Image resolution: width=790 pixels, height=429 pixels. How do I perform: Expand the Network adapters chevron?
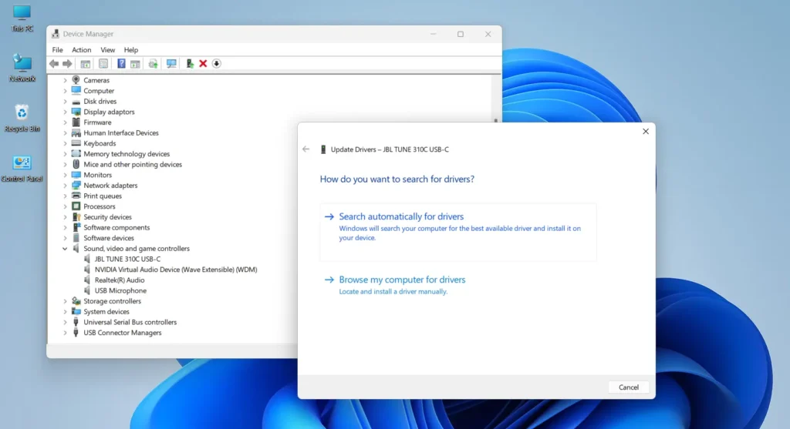(65, 185)
